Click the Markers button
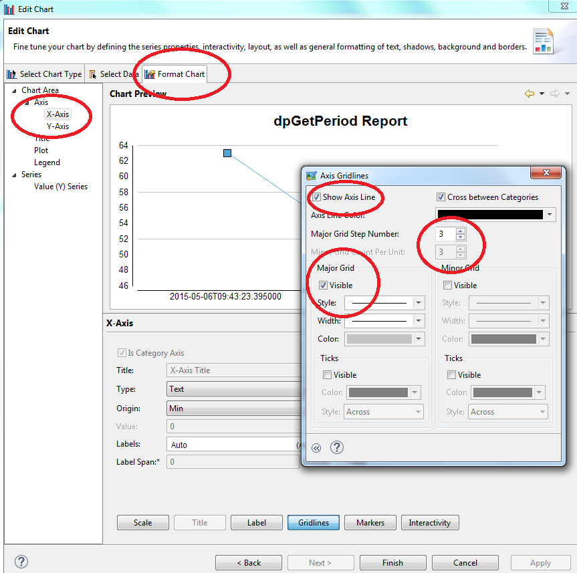 click(370, 523)
